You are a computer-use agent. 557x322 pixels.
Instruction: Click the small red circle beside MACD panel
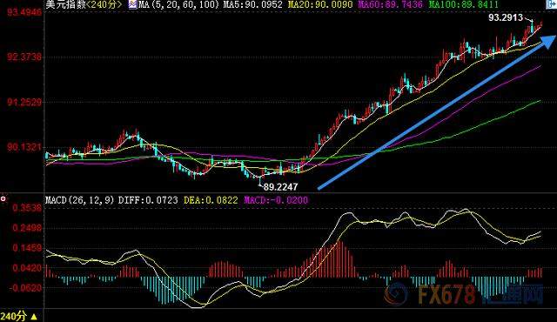point(3,199)
